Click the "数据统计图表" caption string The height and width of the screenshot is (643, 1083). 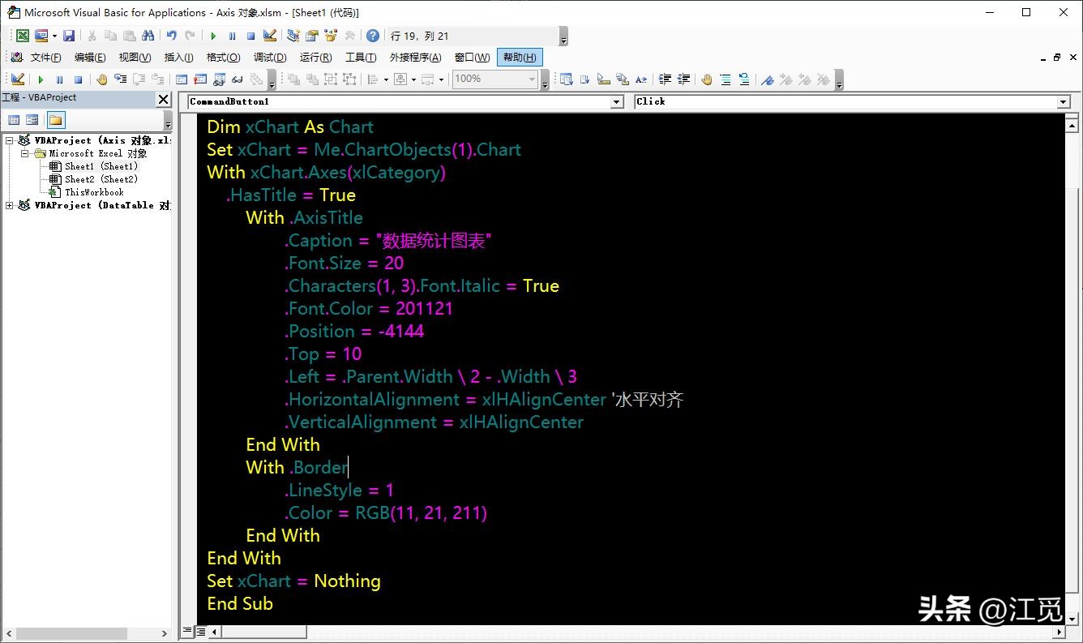coord(434,240)
